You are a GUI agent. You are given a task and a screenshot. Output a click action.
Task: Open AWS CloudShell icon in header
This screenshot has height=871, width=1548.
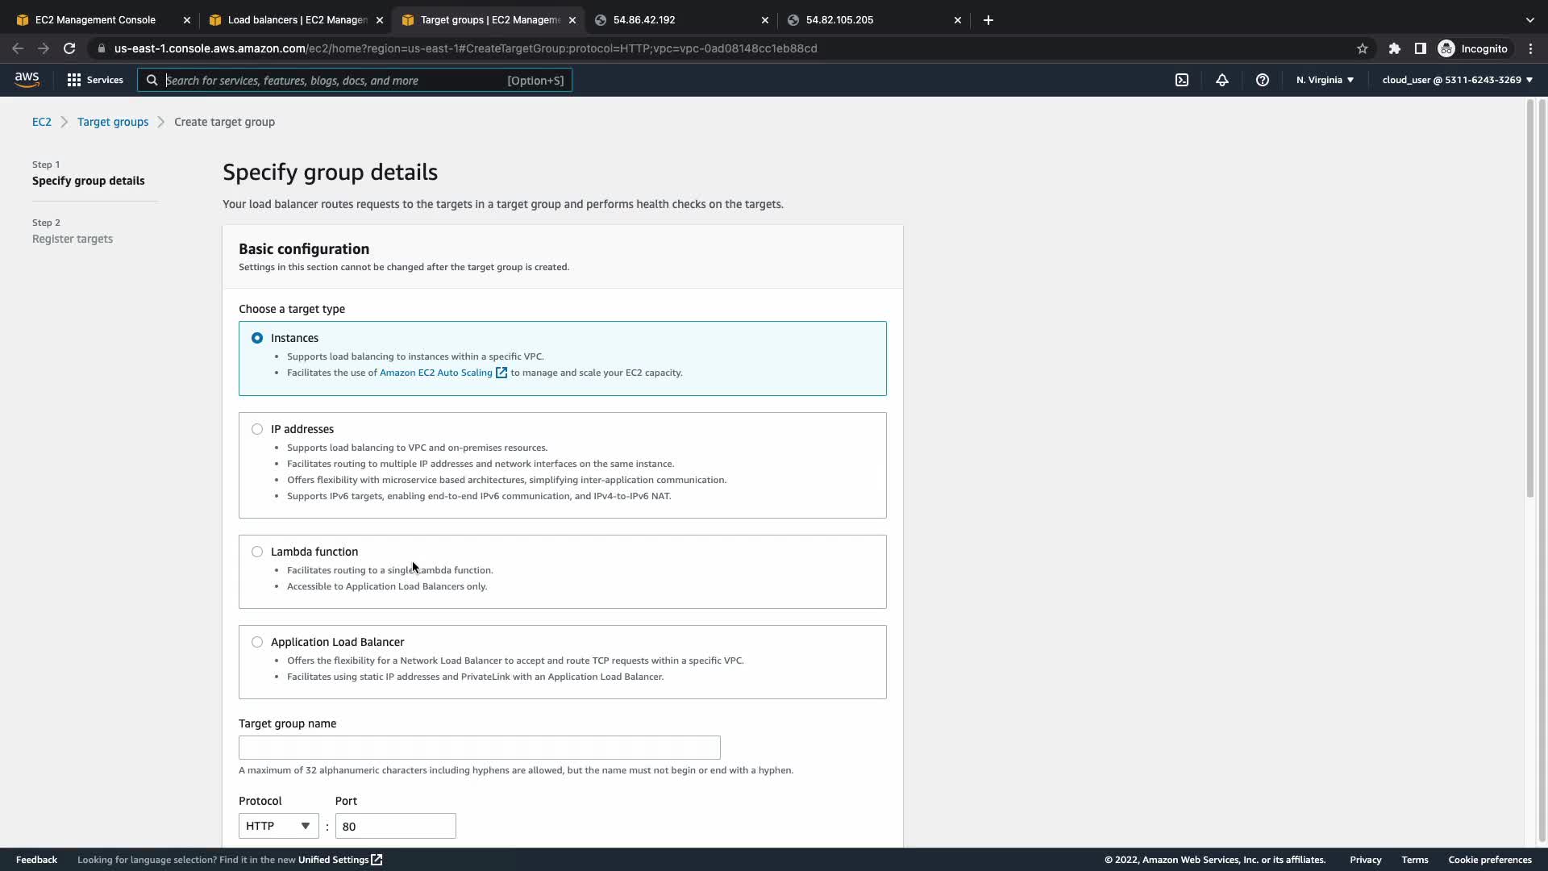1181,80
